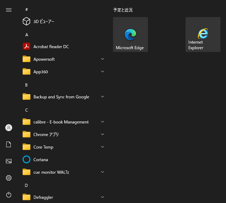Click the A letter section header
Viewport: 226px width, 203px height.
pyautogui.click(x=27, y=35)
